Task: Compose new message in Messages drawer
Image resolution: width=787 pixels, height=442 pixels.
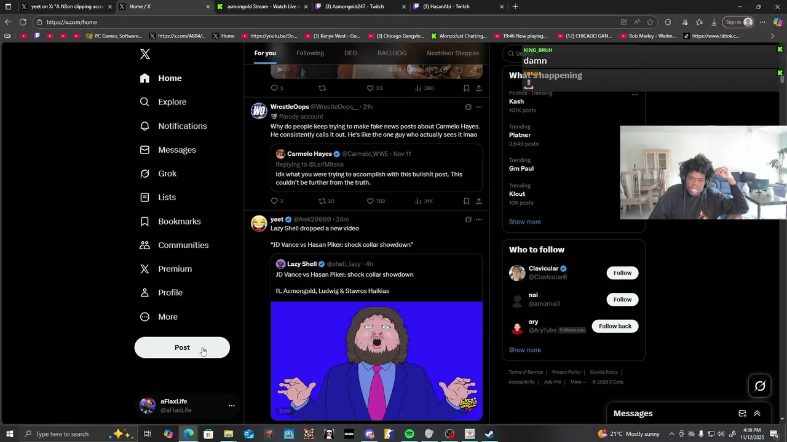Action: [x=742, y=414]
